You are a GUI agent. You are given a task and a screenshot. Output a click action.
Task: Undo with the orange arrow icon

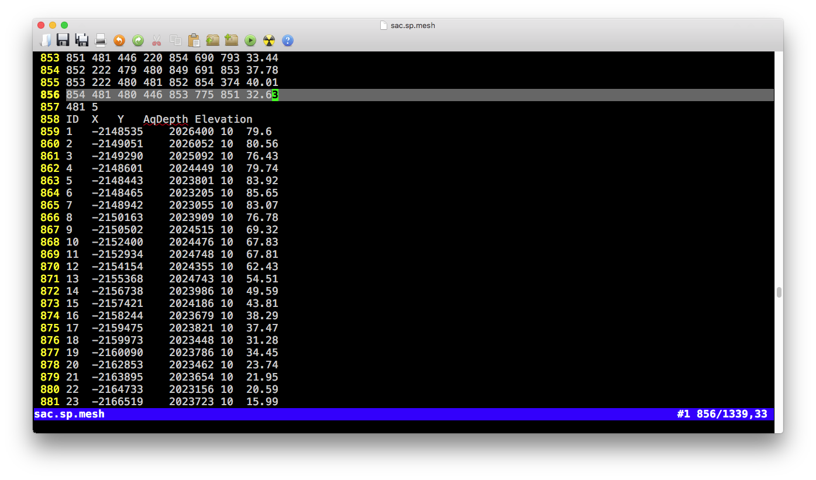(x=119, y=40)
